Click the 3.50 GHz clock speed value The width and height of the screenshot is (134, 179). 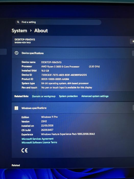point(94,66)
